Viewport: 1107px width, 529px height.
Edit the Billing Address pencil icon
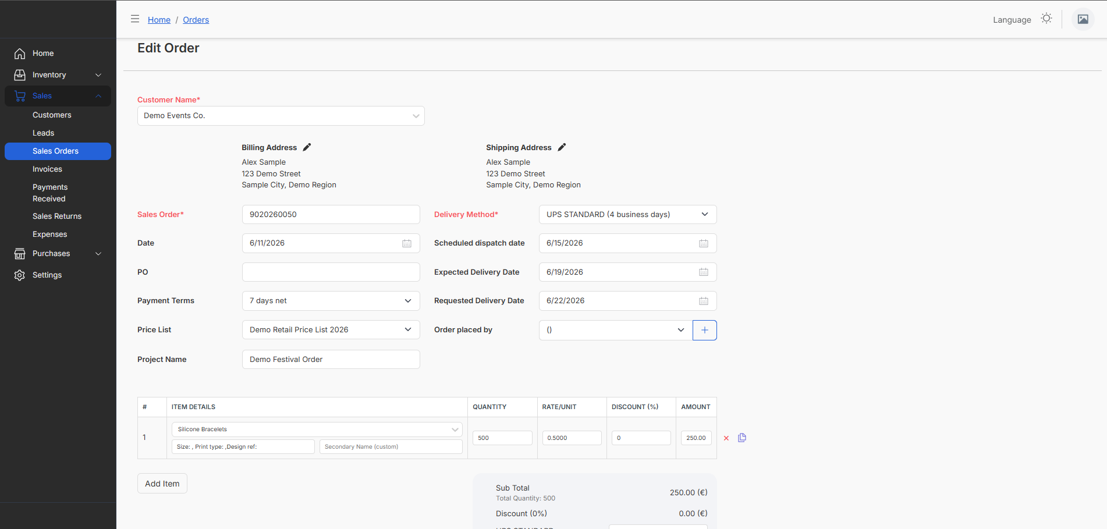307,147
